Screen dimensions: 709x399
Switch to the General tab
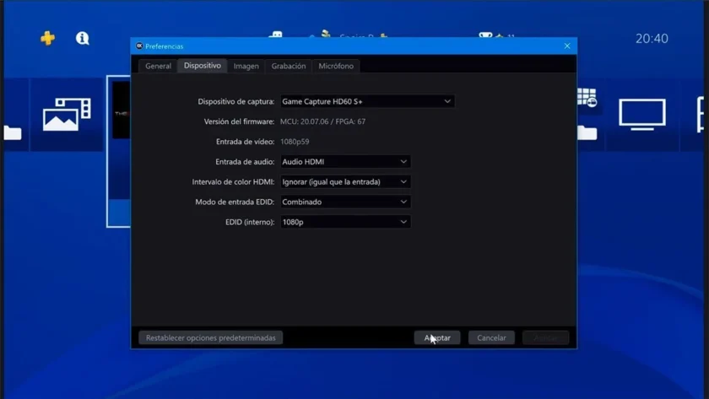point(158,66)
